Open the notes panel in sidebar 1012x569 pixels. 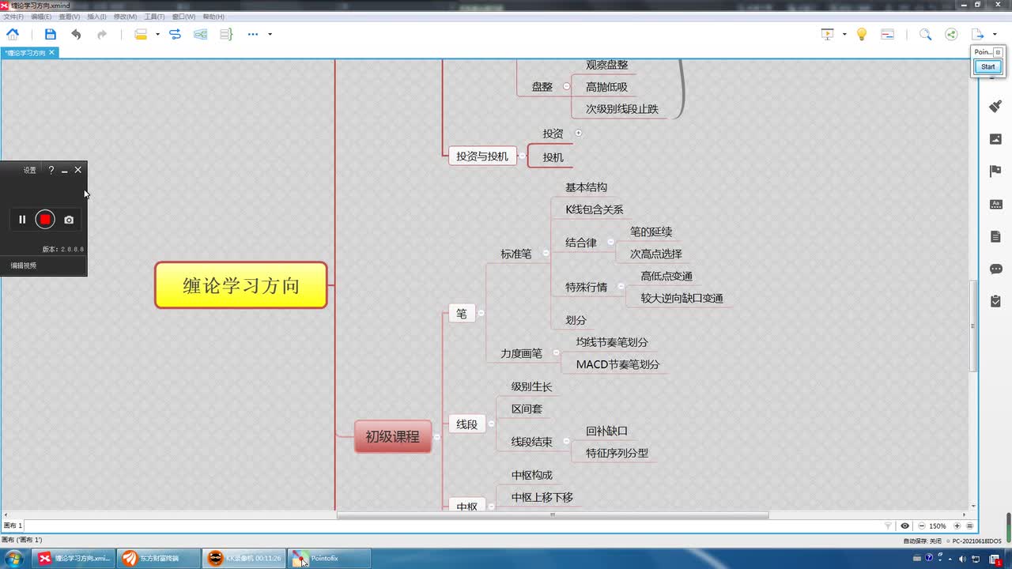[x=996, y=236]
